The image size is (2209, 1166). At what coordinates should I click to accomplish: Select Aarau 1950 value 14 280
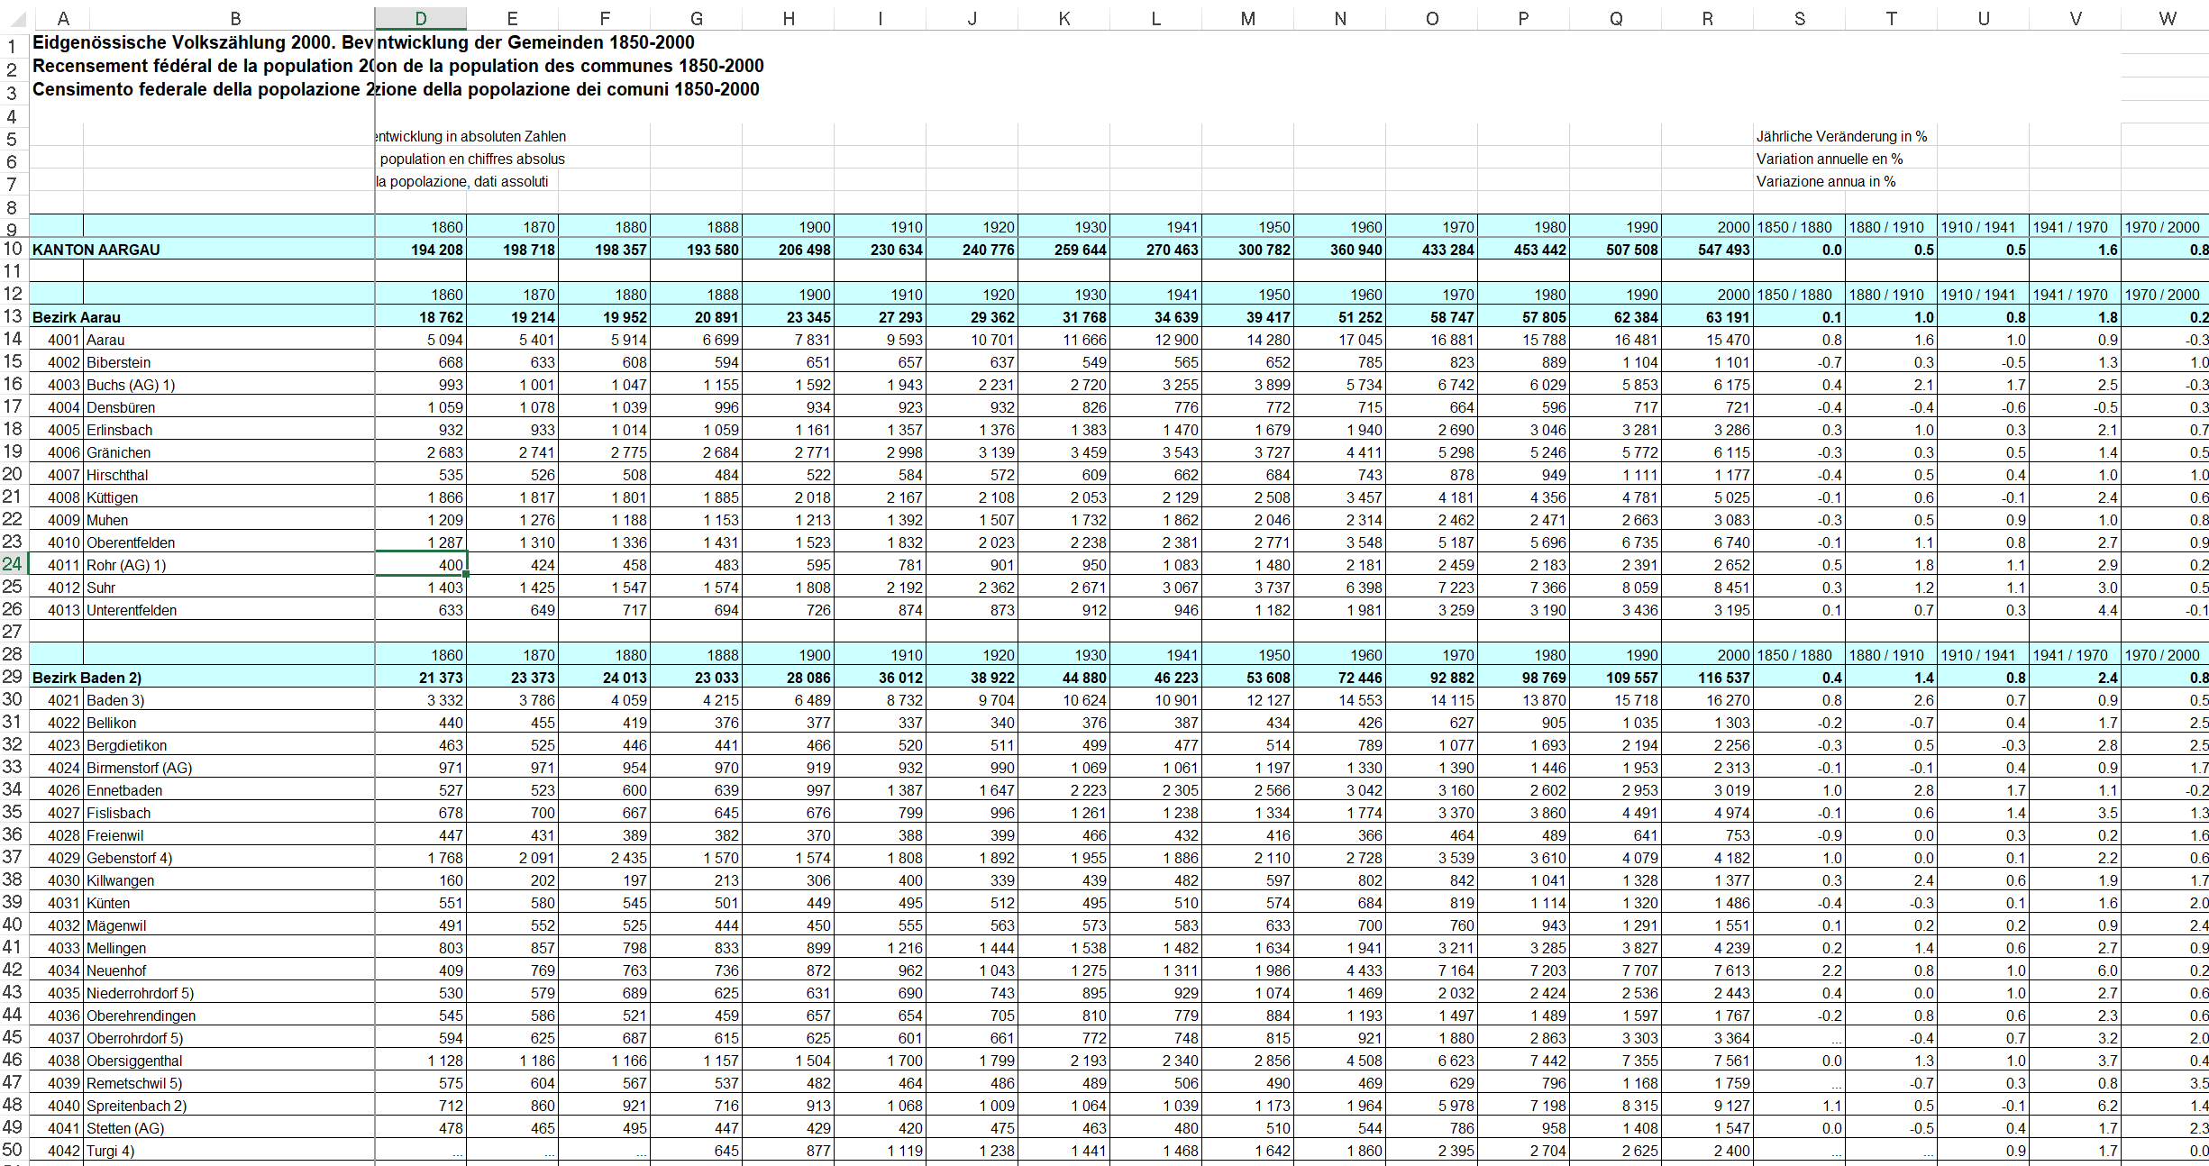coord(1248,340)
